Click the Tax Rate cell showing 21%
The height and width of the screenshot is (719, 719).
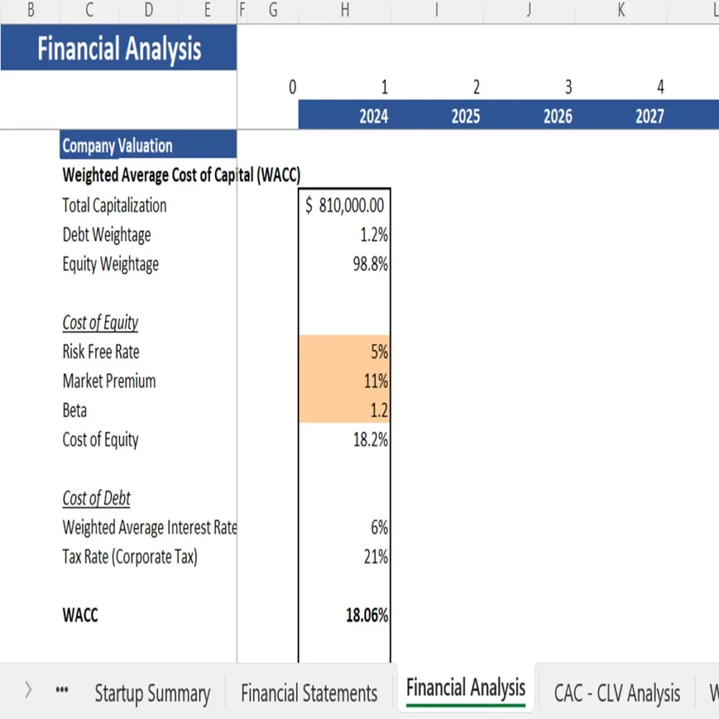pos(344,557)
